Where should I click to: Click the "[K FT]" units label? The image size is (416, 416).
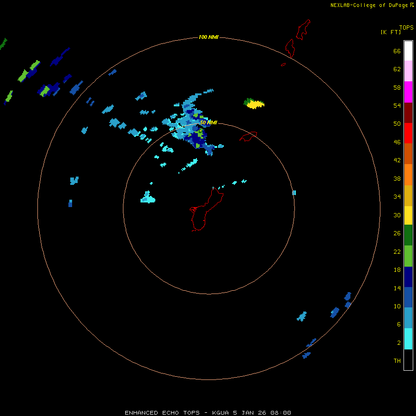coord(391,32)
